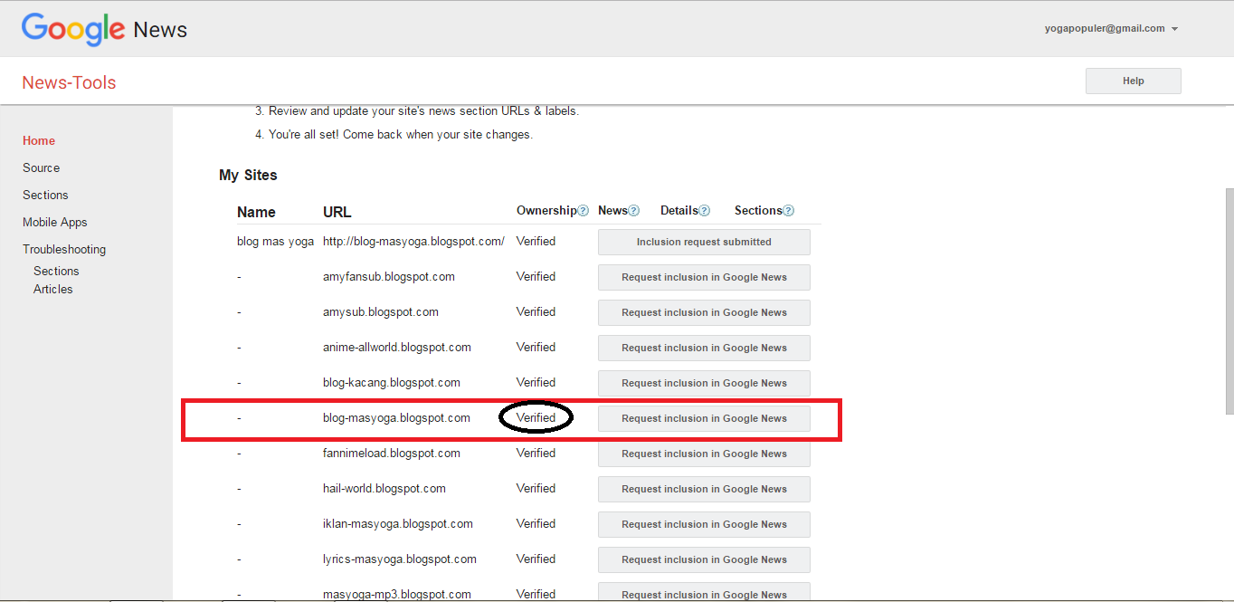Click the URL column header

point(337,212)
